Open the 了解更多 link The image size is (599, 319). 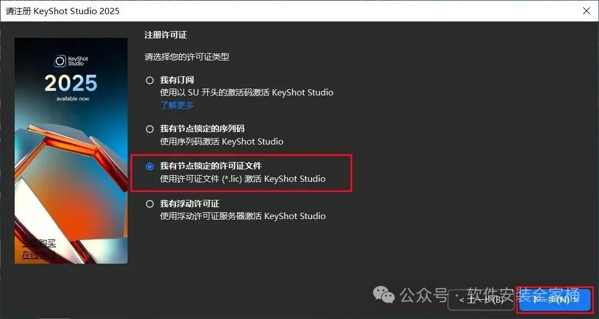(x=177, y=105)
